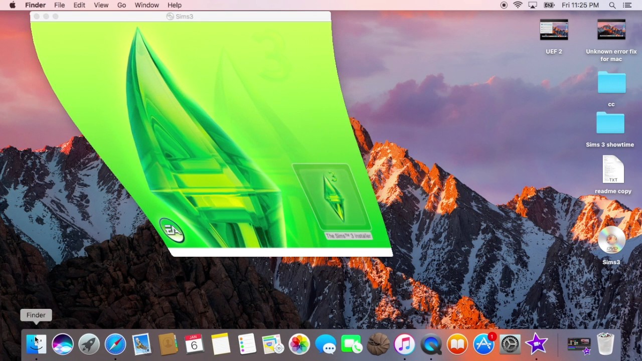642x361 pixels.
Task: Open Notification Center list icon
Action: click(627, 5)
